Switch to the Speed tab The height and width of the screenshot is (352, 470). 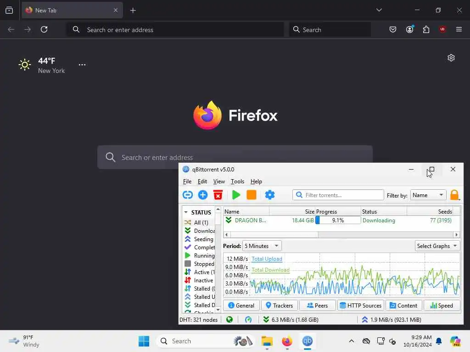pyautogui.click(x=442, y=305)
